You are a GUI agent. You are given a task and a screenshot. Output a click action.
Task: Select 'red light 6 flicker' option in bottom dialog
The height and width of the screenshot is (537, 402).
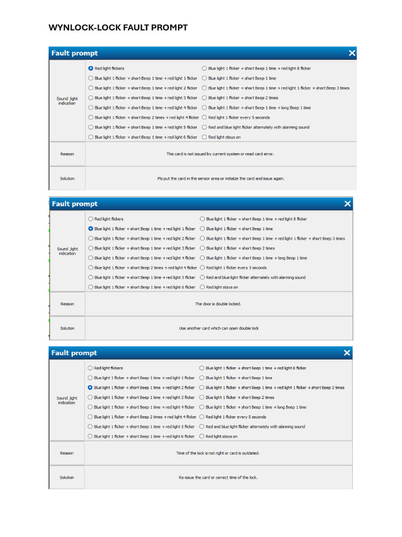[90, 436]
